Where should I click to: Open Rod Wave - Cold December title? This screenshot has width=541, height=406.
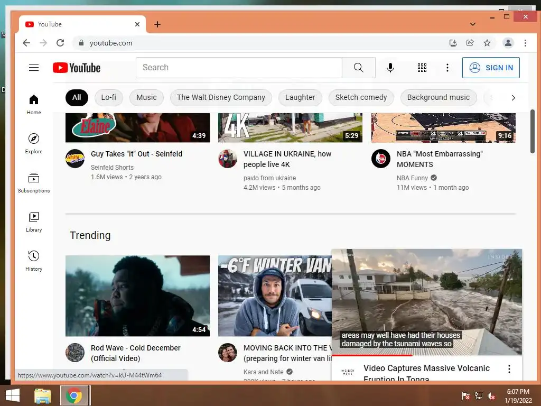coord(136,353)
